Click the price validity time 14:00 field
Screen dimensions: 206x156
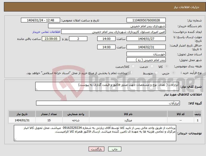(106, 47)
